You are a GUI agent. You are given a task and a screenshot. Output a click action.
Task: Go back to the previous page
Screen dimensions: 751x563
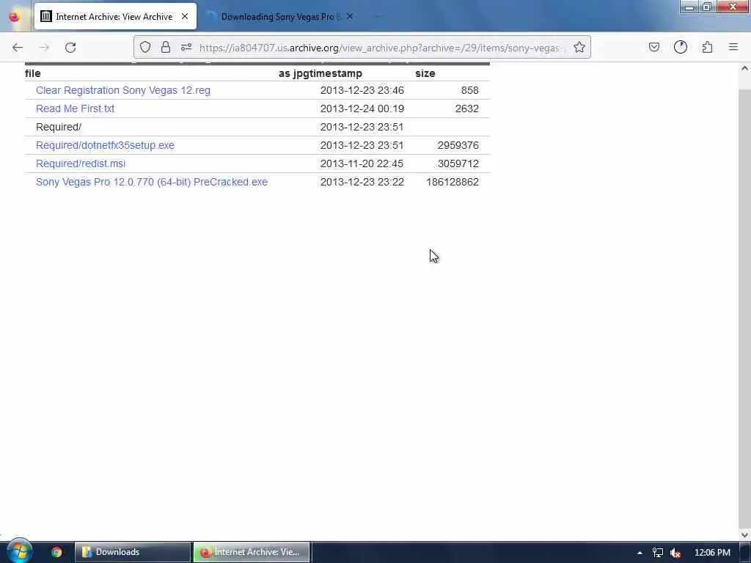tap(18, 48)
